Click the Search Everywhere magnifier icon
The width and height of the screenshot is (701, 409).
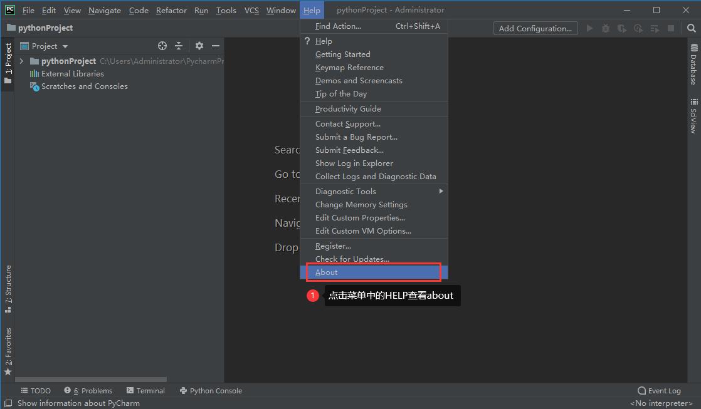[x=690, y=28]
